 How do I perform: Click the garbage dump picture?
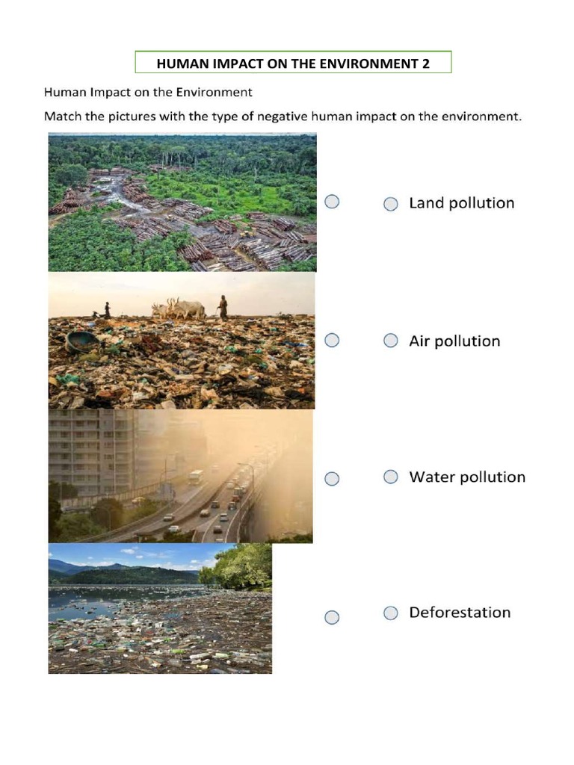182,341
